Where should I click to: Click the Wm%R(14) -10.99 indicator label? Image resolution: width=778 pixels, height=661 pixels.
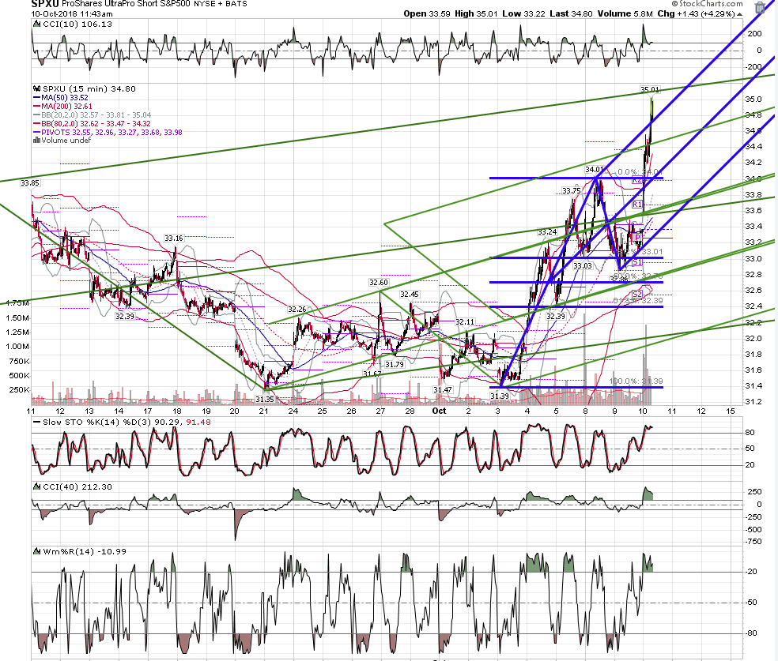pos(85,551)
